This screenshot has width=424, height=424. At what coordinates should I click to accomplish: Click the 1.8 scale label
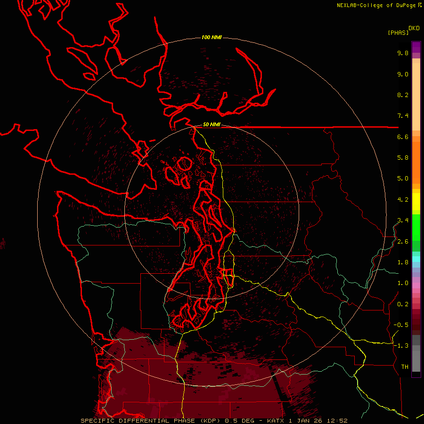coord(403,262)
